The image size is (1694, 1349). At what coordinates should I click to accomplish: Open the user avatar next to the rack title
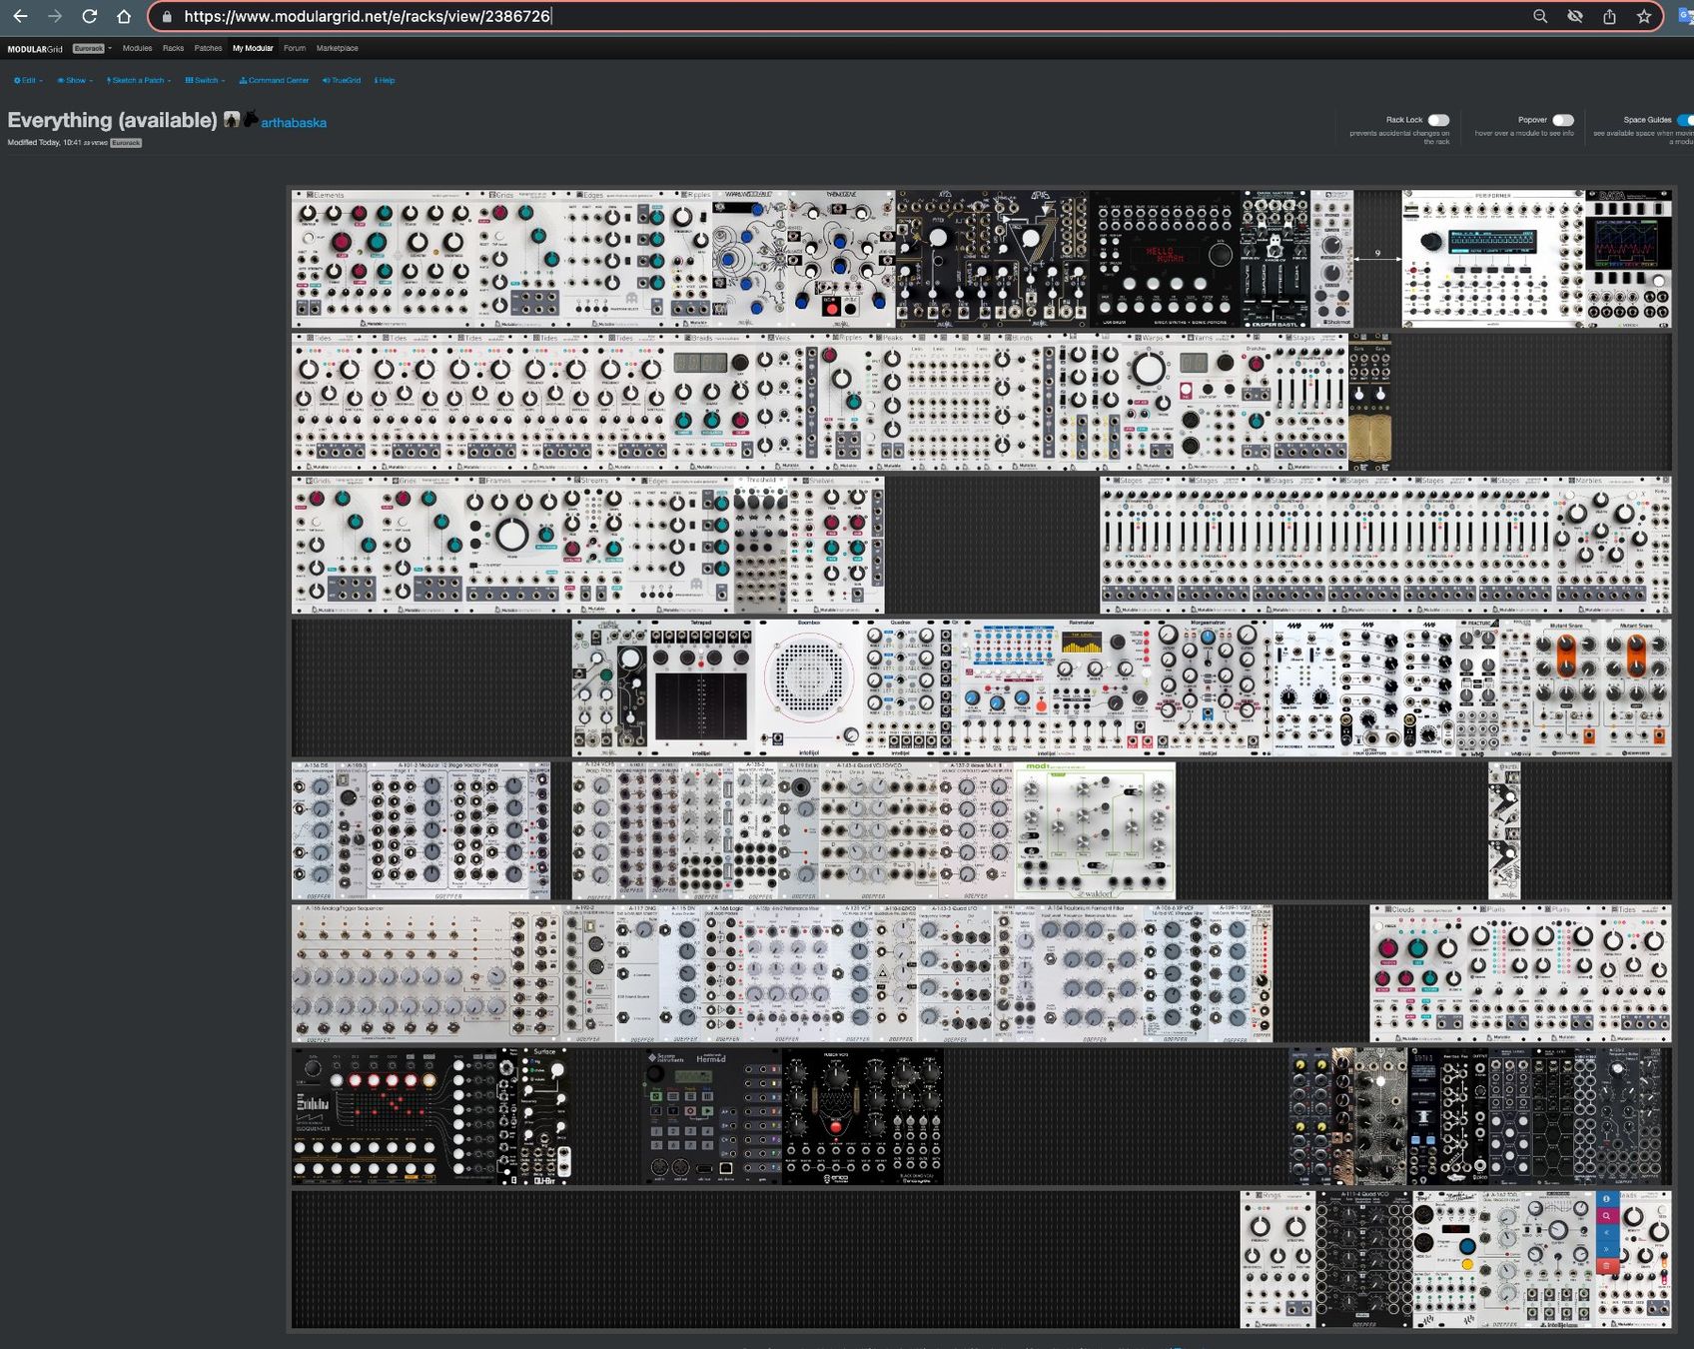232,119
